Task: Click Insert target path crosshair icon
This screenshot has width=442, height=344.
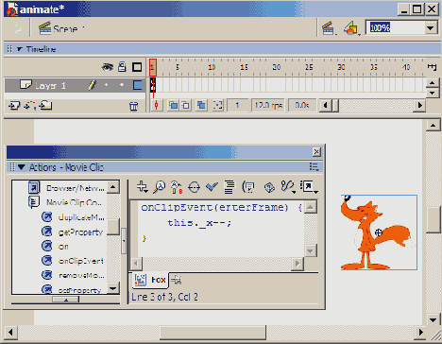Action: (194, 187)
